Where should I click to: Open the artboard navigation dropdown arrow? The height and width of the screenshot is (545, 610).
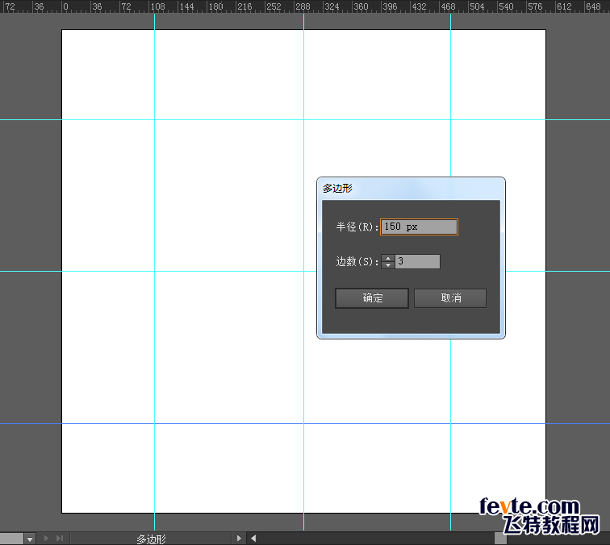pyautogui.click(x=30, y=539)
